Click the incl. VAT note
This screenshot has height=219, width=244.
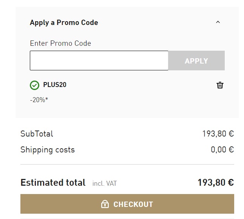[105, 183]
